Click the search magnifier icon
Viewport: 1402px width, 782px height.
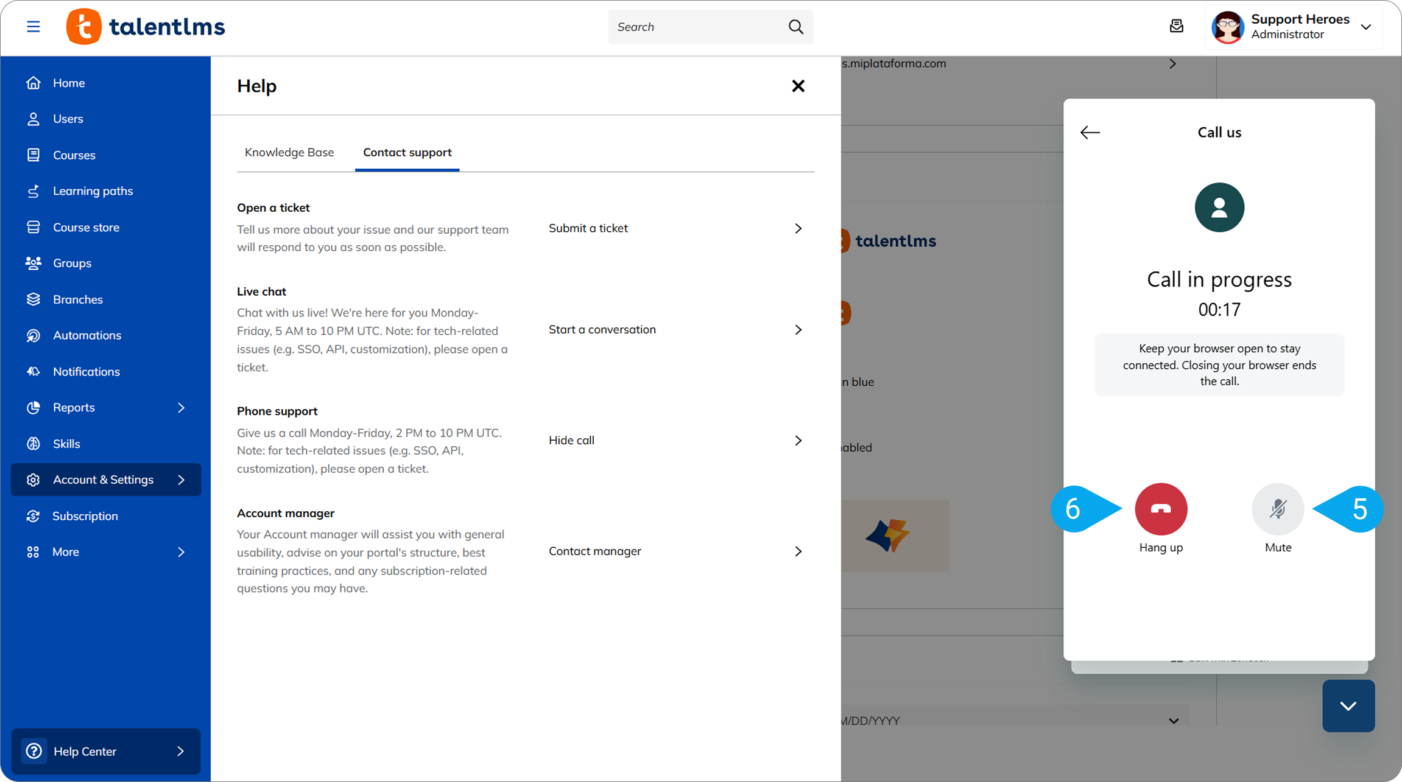pyautogui.click(x=795, y=27)
